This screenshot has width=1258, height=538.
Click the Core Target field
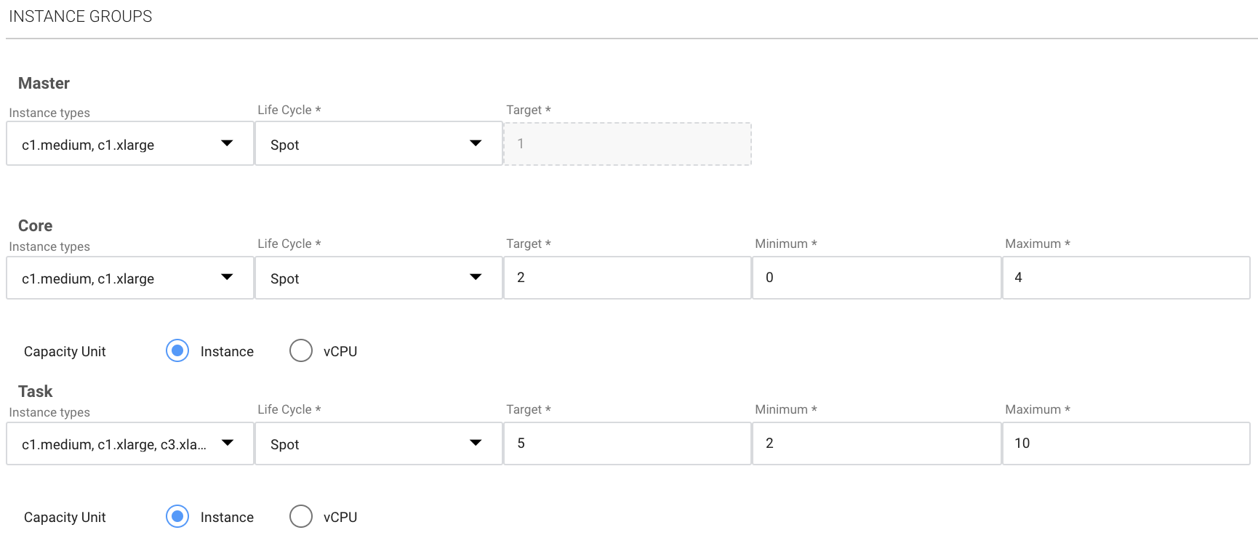click(x=627, y=278)
